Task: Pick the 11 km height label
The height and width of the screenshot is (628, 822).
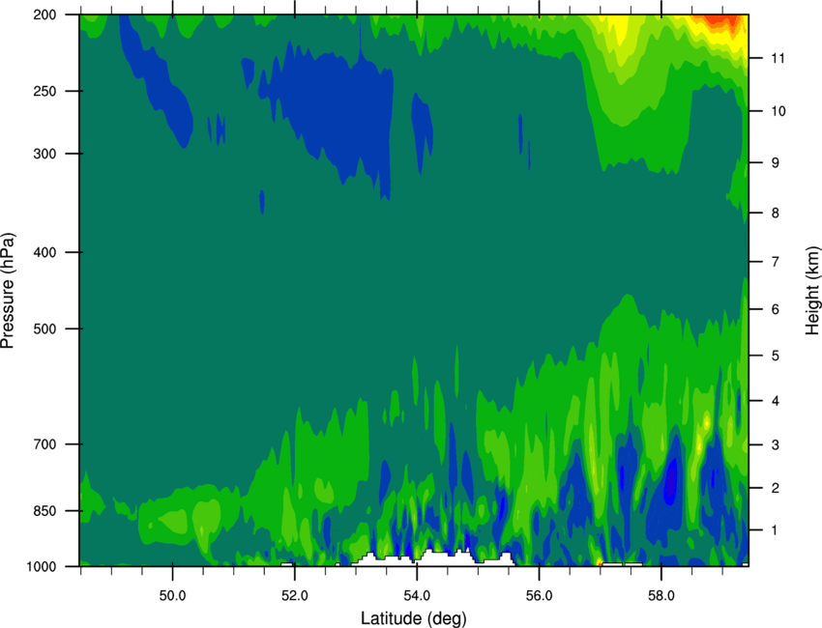Action: coord(778,58)
